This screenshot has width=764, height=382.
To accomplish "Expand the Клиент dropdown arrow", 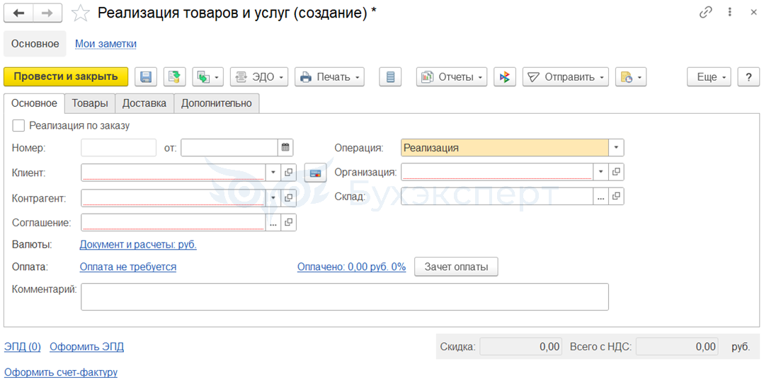I will 273,172.
